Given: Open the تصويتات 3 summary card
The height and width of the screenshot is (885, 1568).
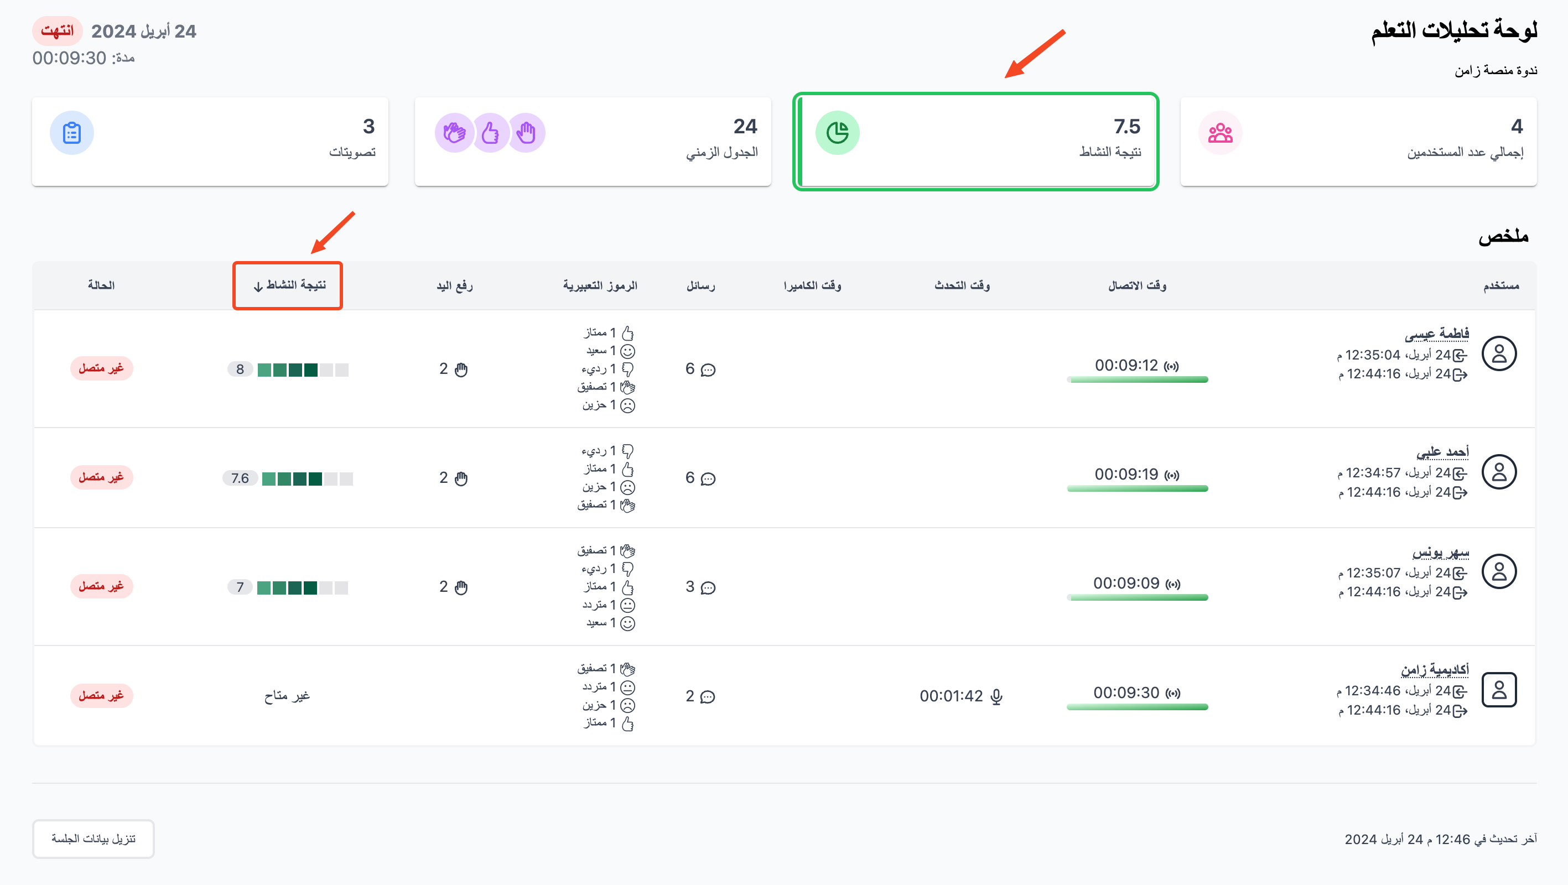Looking at the screenshot, I should pos(210,142).
